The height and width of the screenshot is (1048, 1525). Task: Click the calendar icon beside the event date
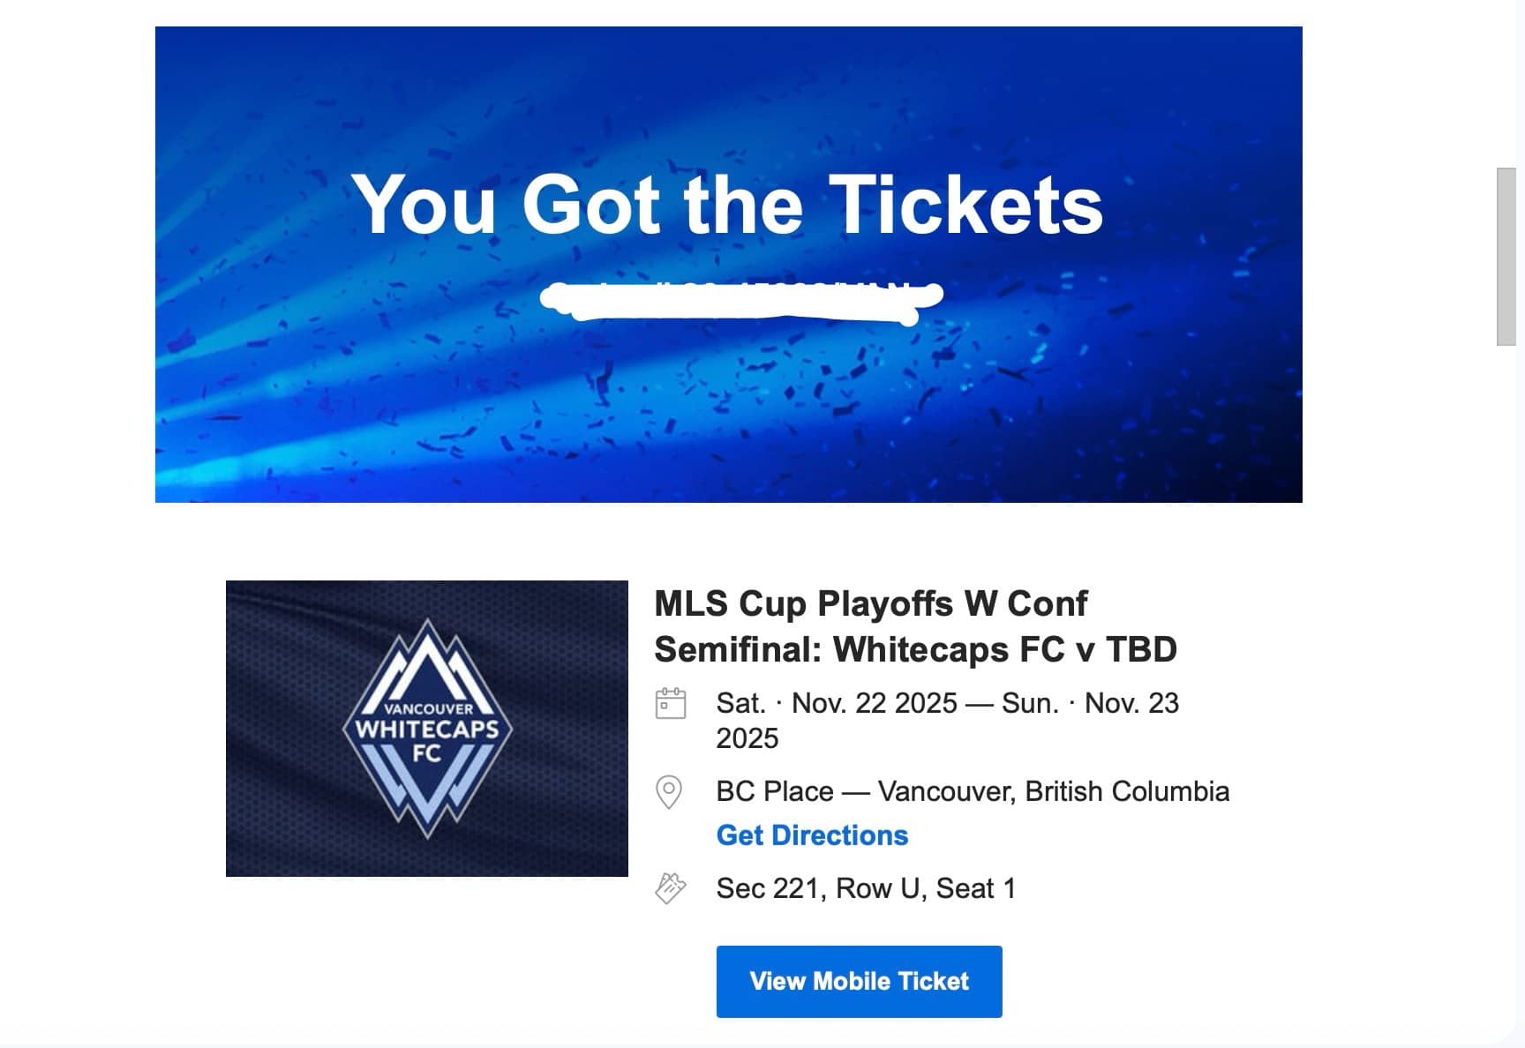click(671, 704)
